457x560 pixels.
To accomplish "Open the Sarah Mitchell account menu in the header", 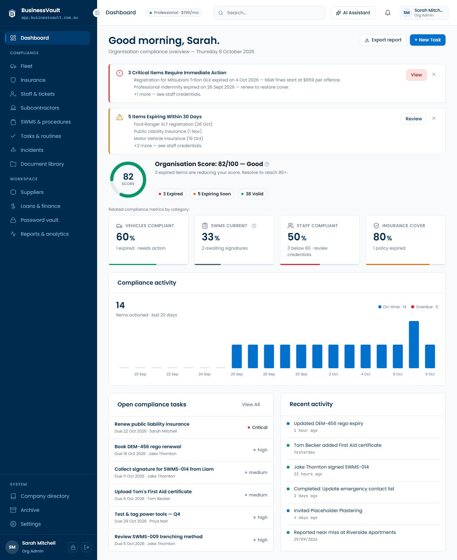I will point(424,13).
